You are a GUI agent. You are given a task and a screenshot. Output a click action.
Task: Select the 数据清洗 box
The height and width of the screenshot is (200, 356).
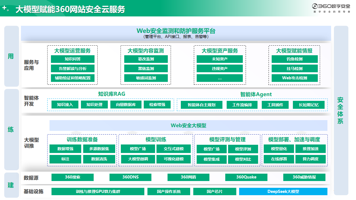(99, 159)
